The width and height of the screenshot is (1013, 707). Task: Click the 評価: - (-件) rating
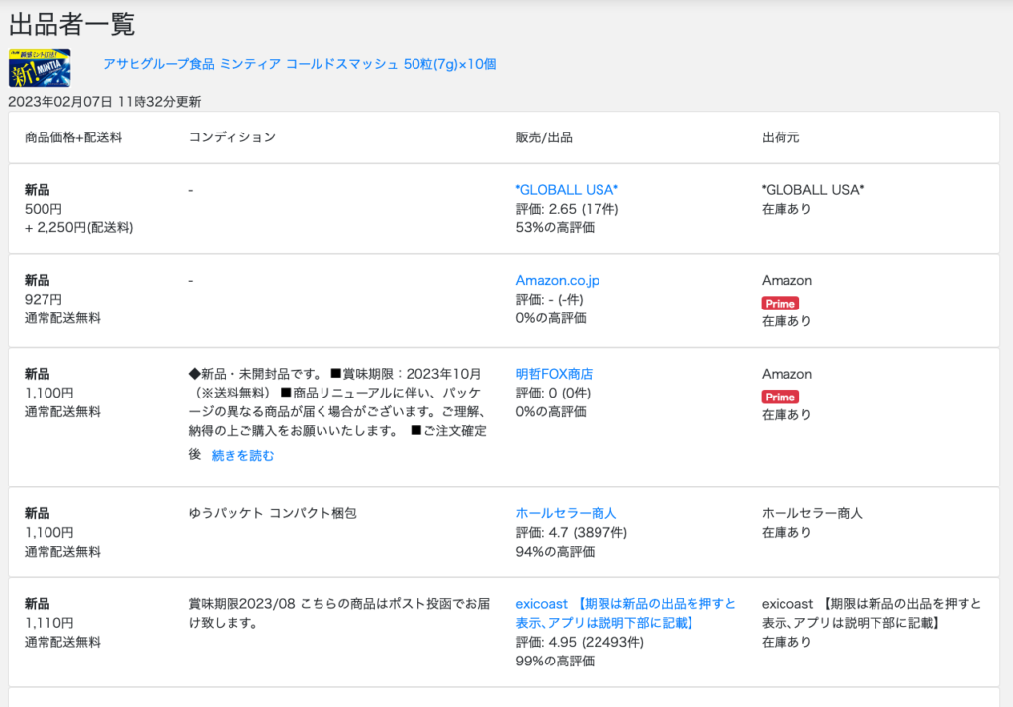click(549, 300)
